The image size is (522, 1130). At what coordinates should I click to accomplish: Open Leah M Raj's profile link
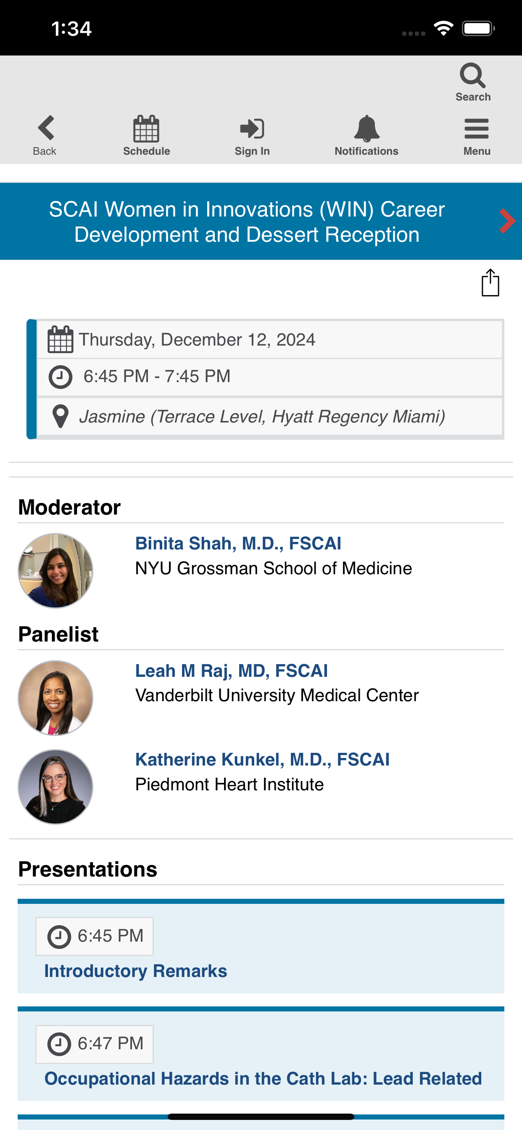231,671
